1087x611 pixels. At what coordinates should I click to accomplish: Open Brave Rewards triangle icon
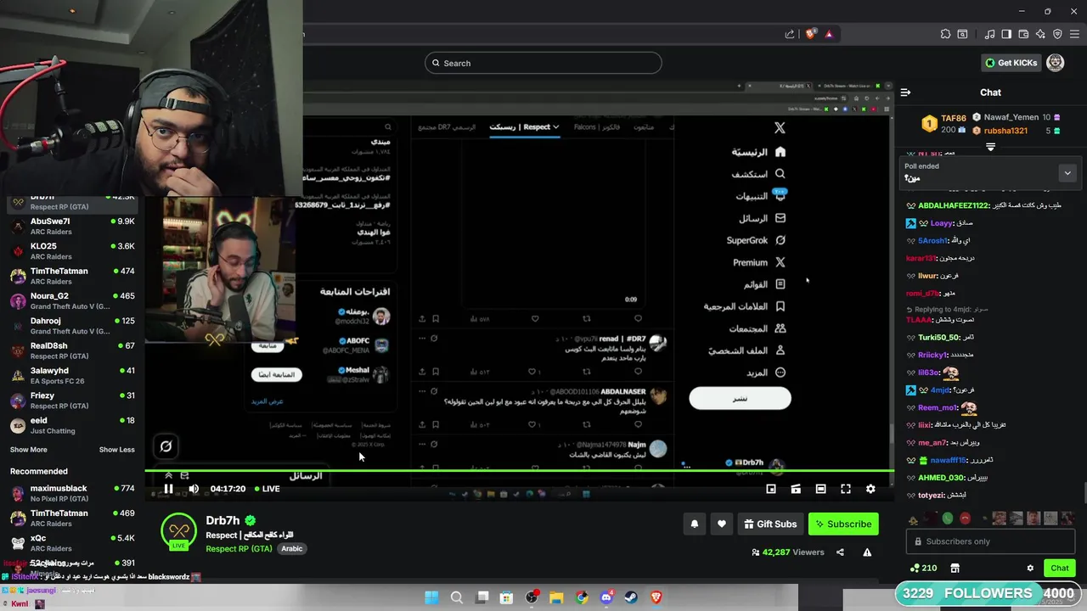coord(829,34)
